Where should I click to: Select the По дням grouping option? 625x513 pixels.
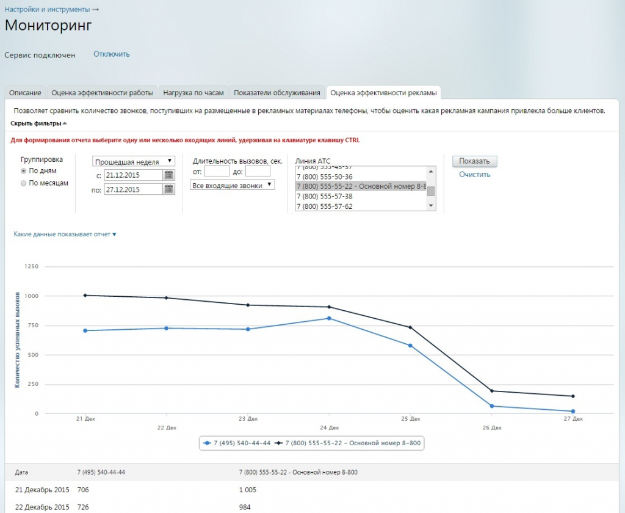pyautogui.click(x=24, y=171)
